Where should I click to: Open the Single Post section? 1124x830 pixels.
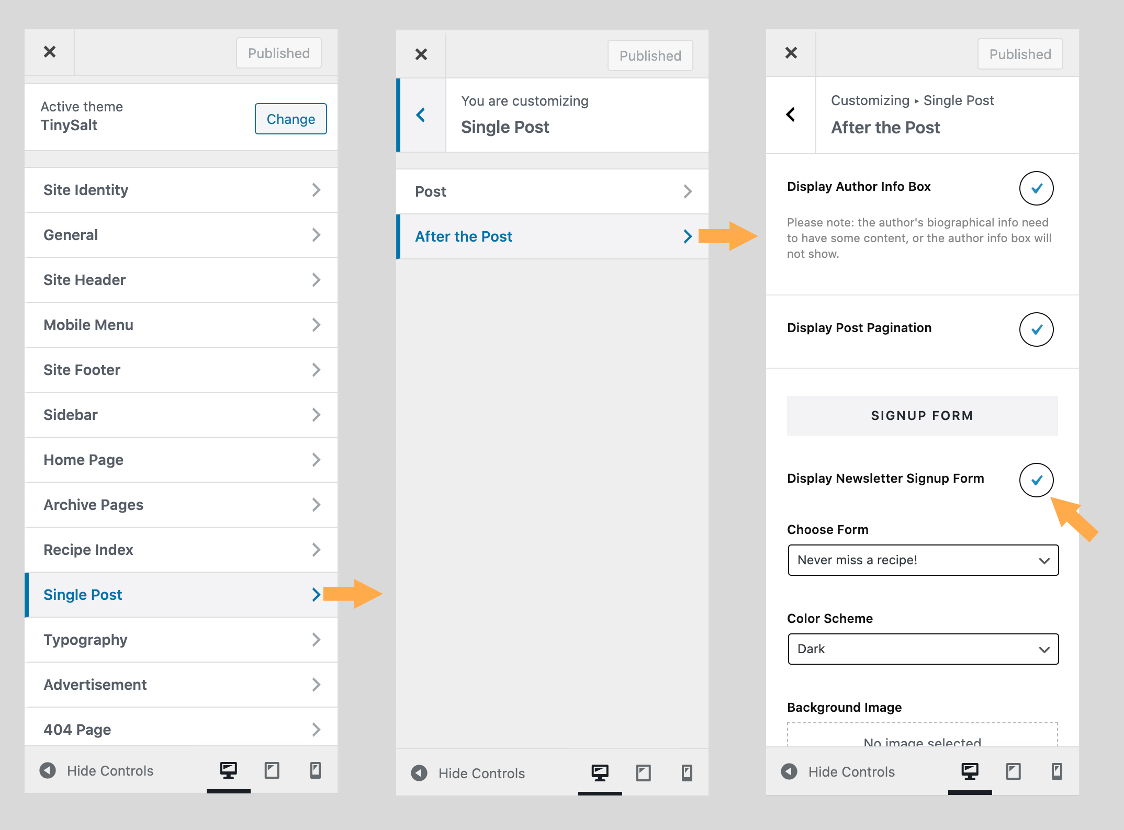click(x=181, y=594)
